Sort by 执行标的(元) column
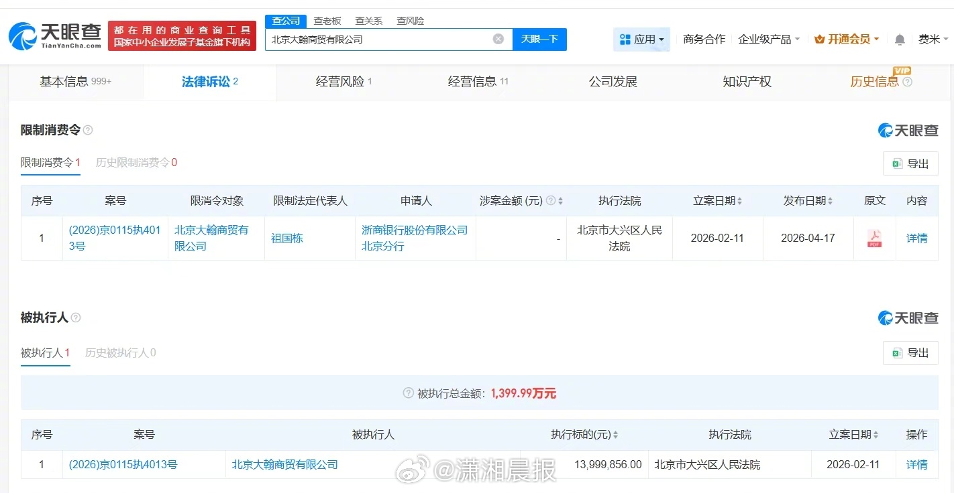The image size is (954, 493). [x=615, y=435]
